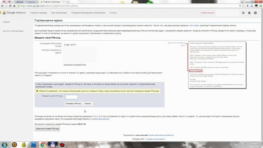This screenshot has width=263, height=148.
Task: Click the system tray clock
Action: tap(254, 145)
